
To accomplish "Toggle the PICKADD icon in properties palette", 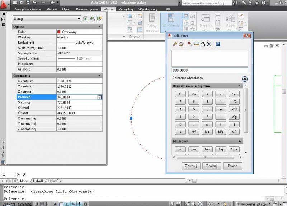I will pyautogui.click(x=86, y=19).
